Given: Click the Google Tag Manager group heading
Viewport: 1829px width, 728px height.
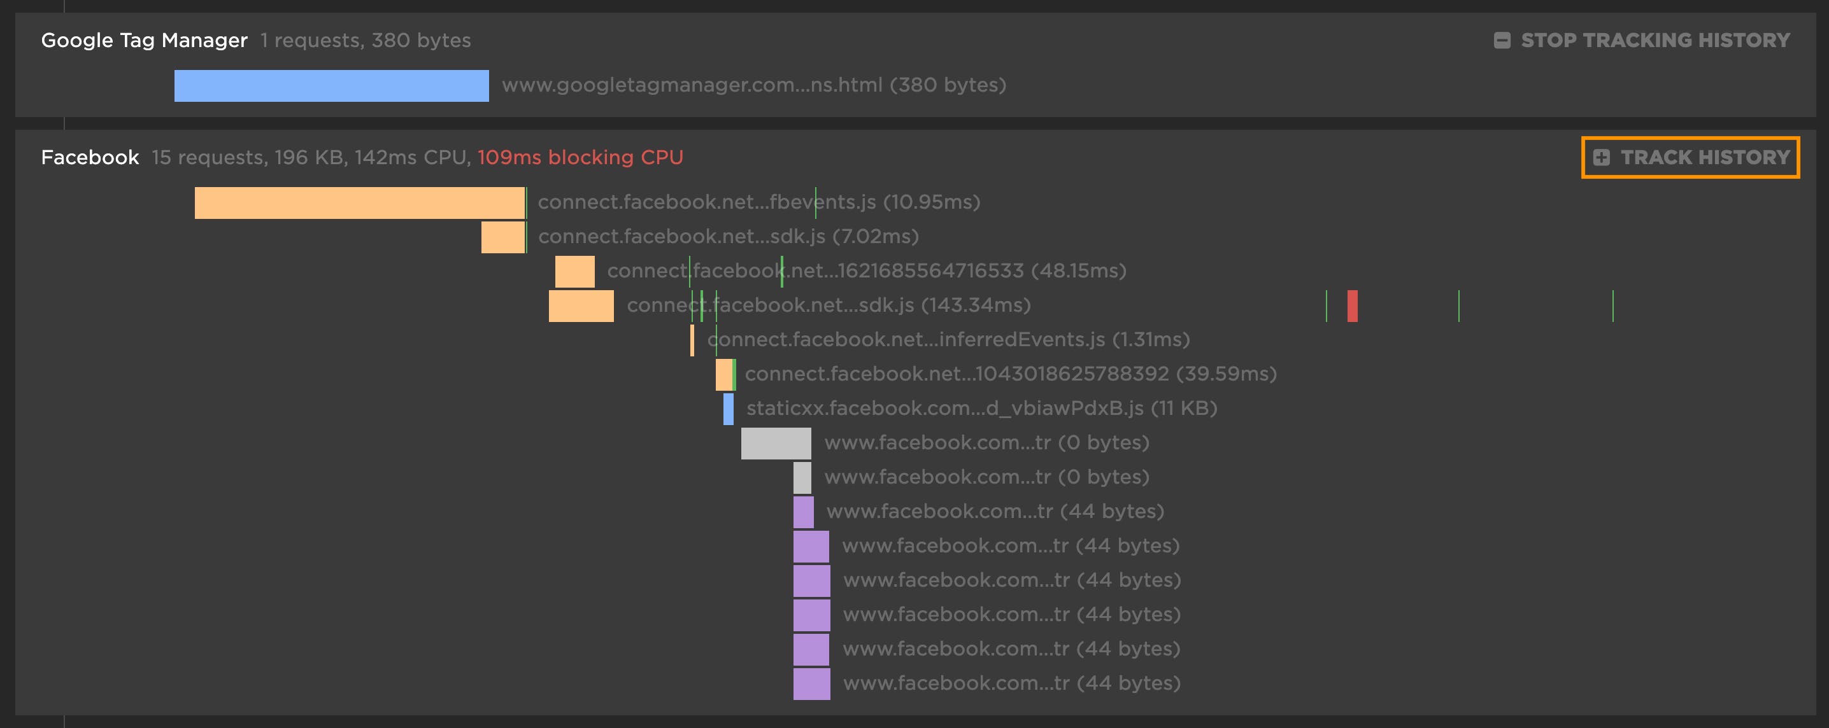Looking at the screenshot, I should pyautogui.click(x=144, y=41).
